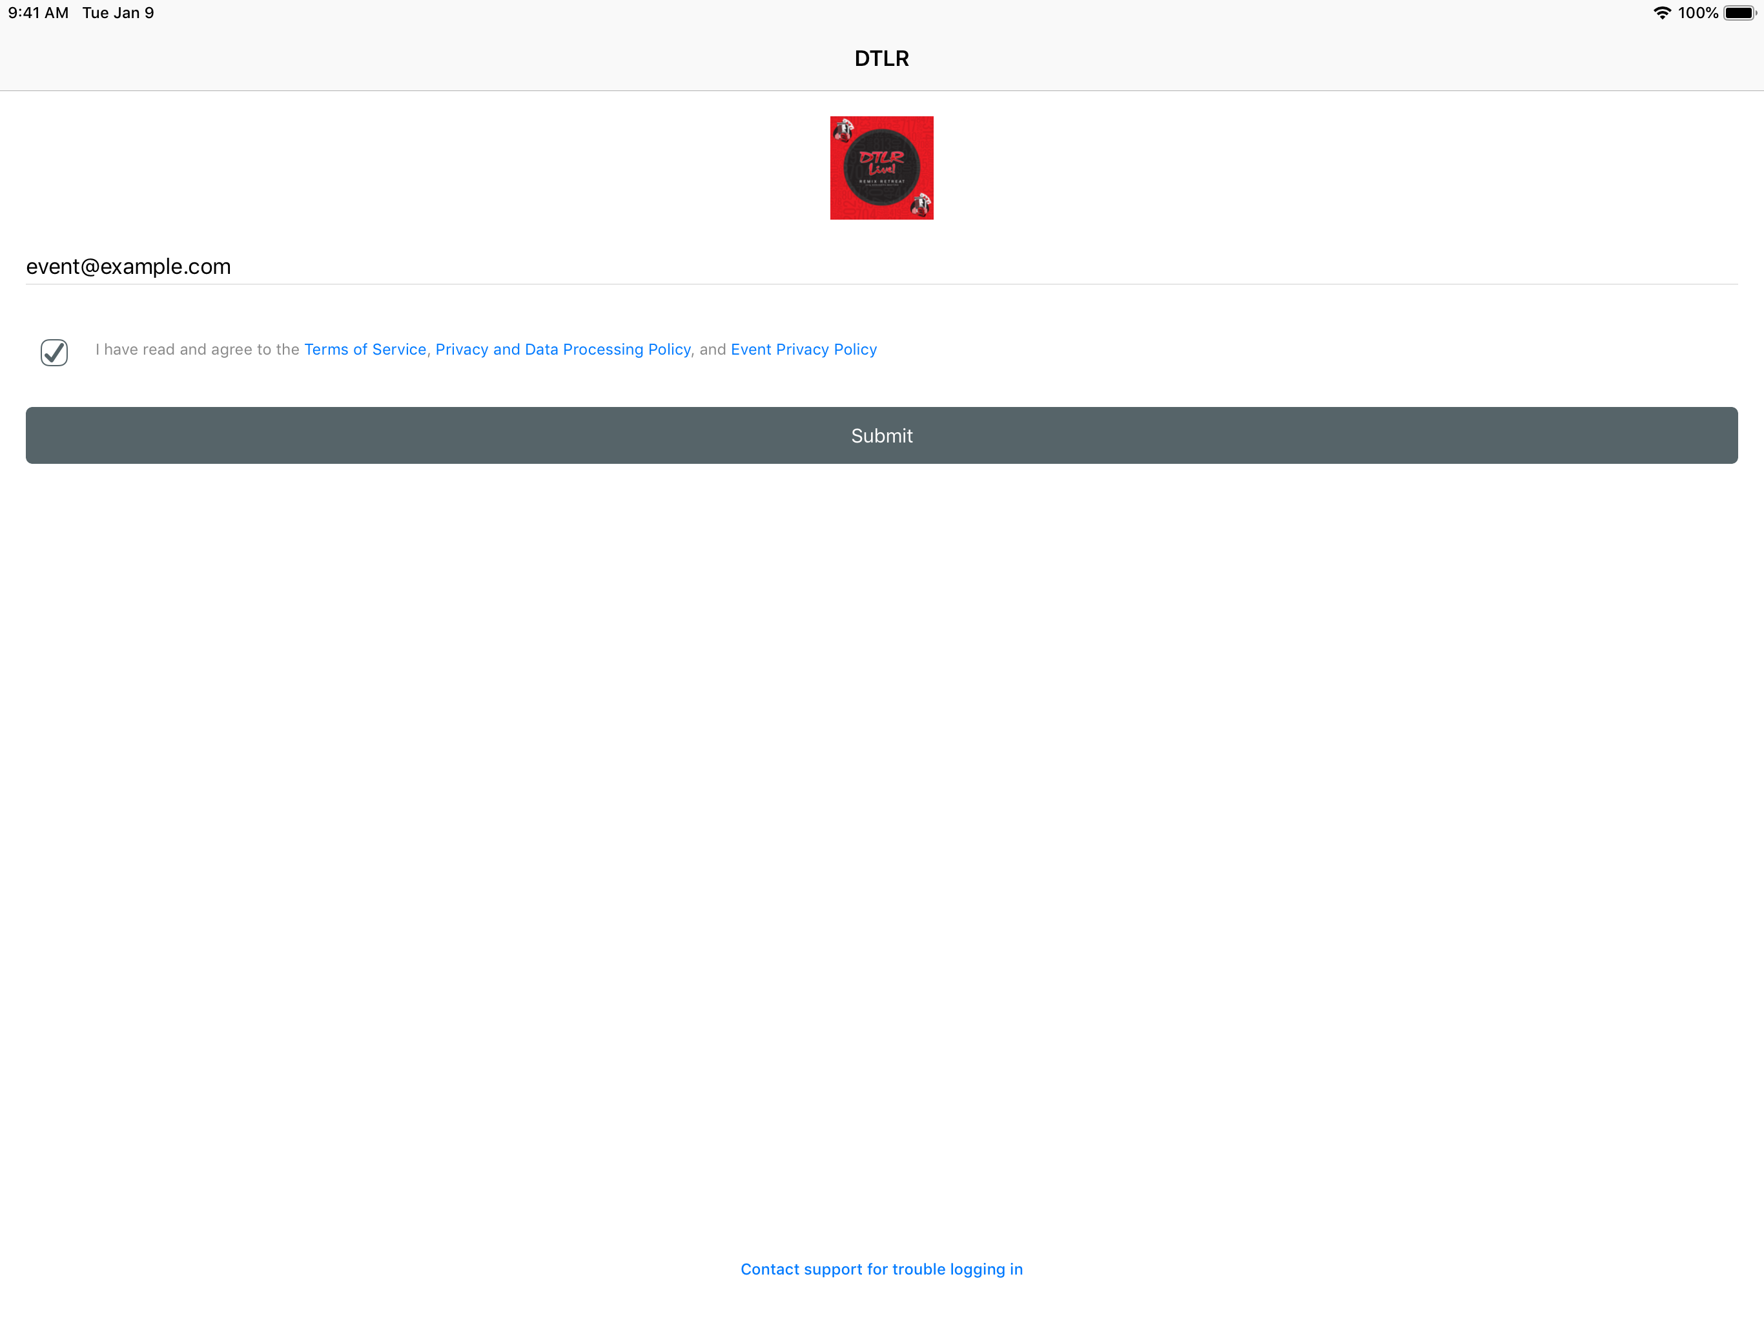Tap the 100% battery percentage text
The height and width of the screenshot is (1323, 1764).
pyautogui.click(x=1697, y=13)
